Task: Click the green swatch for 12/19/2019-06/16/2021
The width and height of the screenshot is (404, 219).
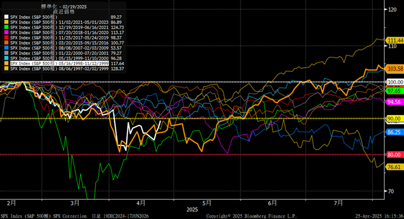Action: point(6,27)
